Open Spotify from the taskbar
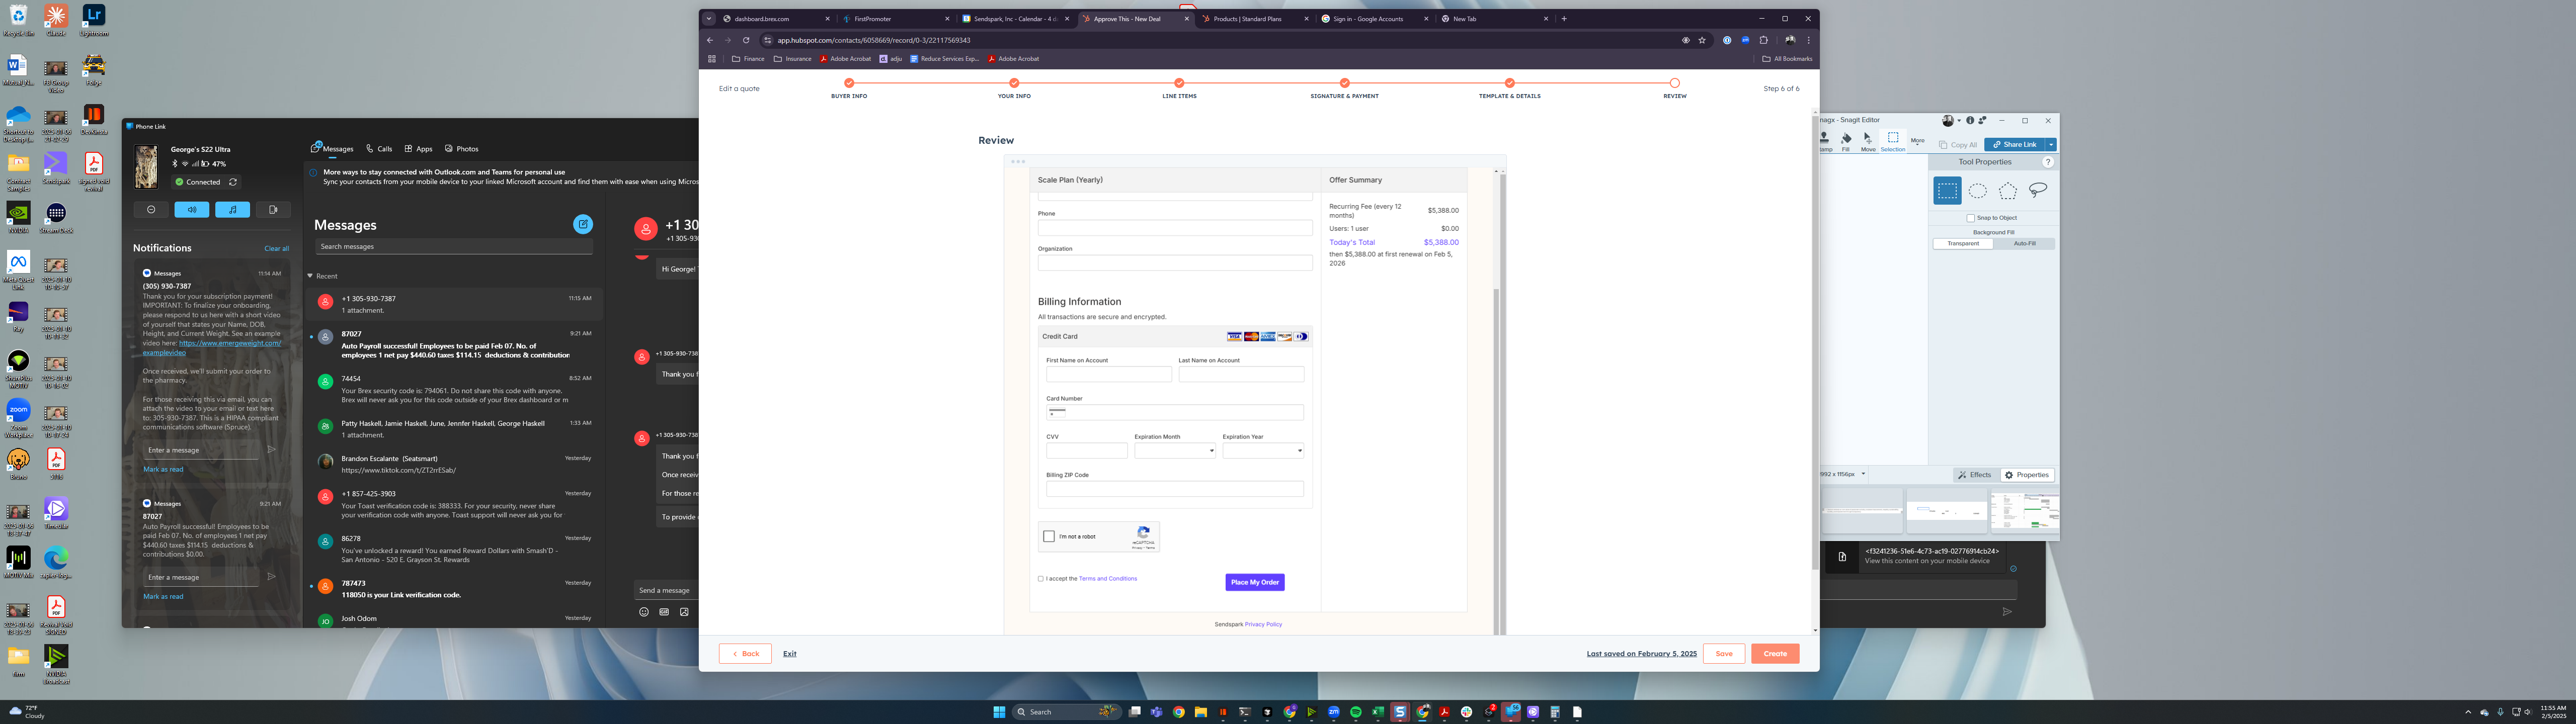Viewport: 2576px width, 724px height. click(1356, 712)
